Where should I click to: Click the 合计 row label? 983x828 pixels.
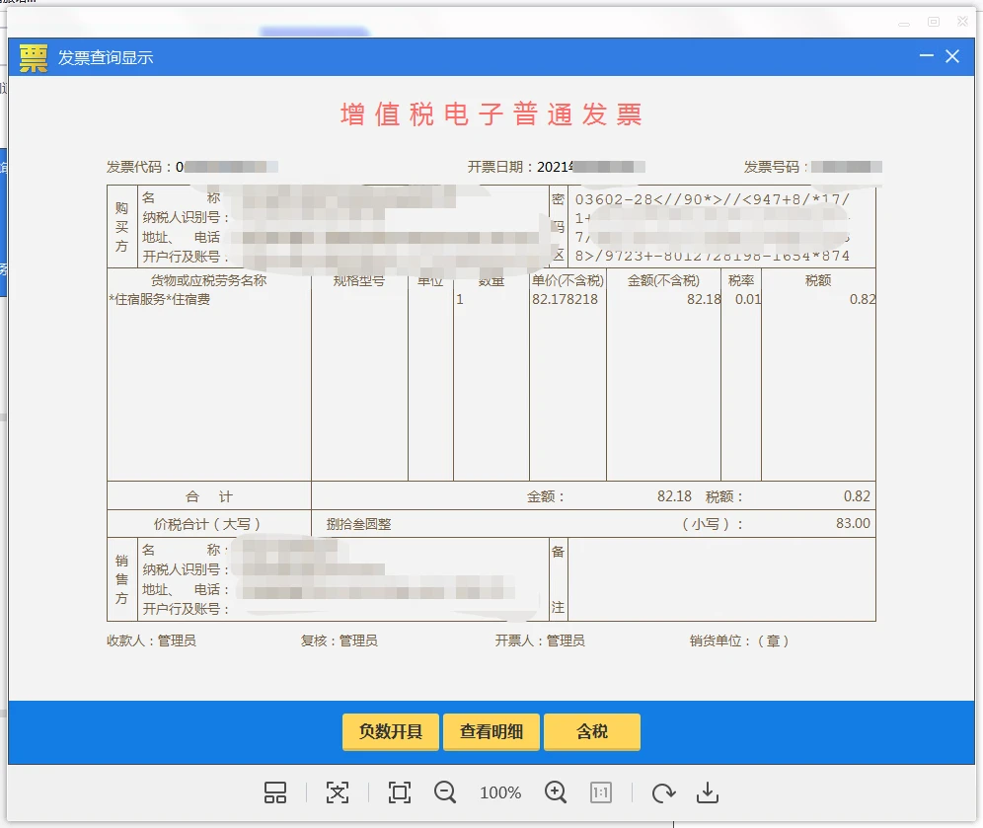(x=209, y=496)
